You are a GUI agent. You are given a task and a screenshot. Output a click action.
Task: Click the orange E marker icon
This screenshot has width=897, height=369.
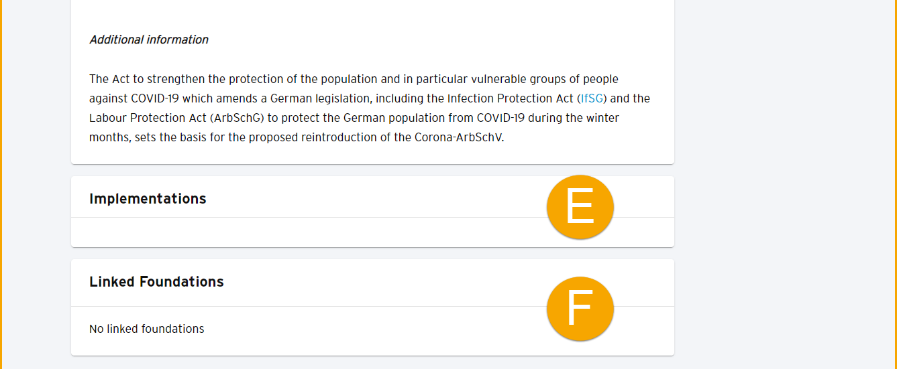pyautogui.click(x=580, y=206)
